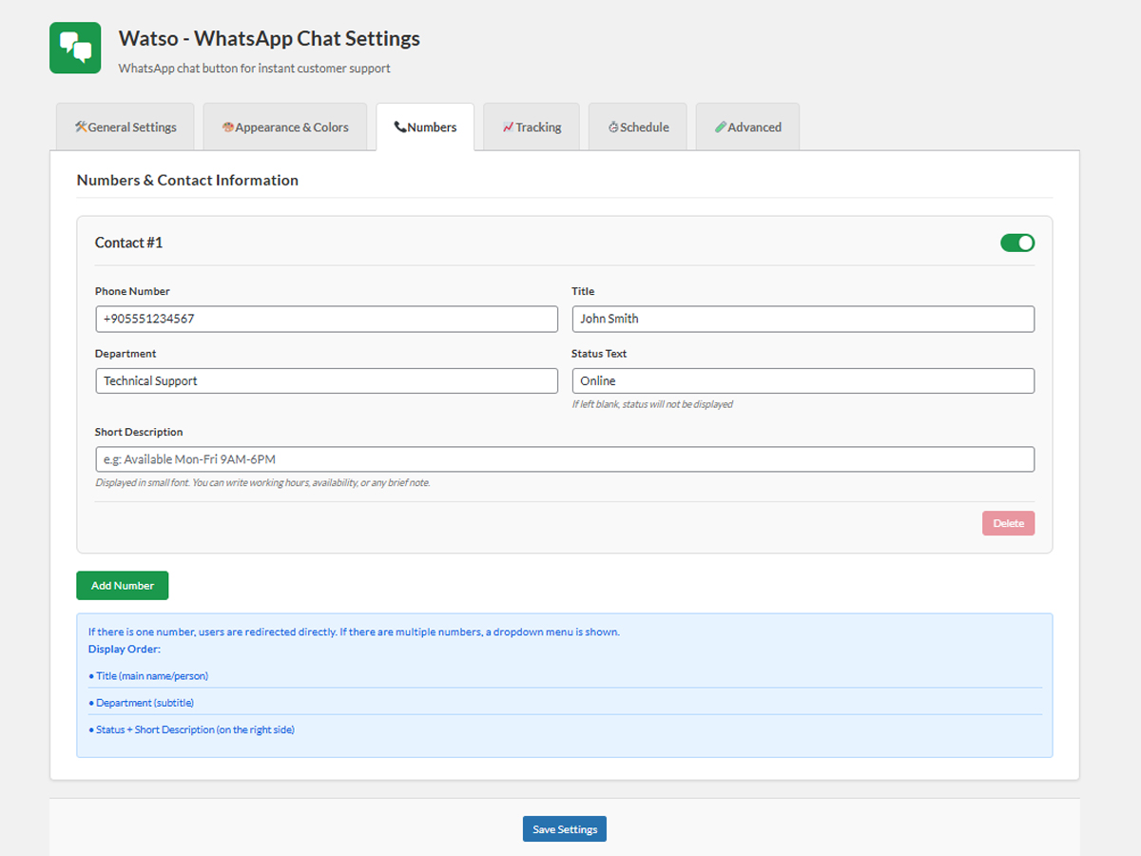Viewport: 1141px width, 856px height.
Task: Click the 'Phone Number' field label
Action: point(132,291)
